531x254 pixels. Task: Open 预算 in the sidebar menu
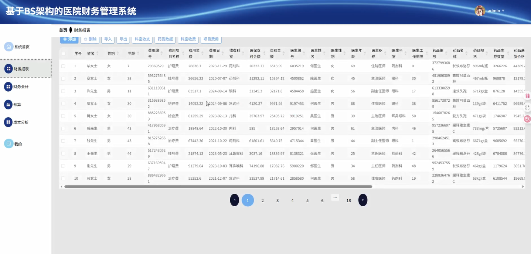(x=17, y=105)
